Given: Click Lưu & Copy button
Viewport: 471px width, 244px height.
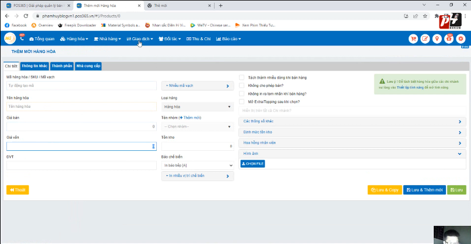Looking at the screenshot, I should [x=385, y=190].
